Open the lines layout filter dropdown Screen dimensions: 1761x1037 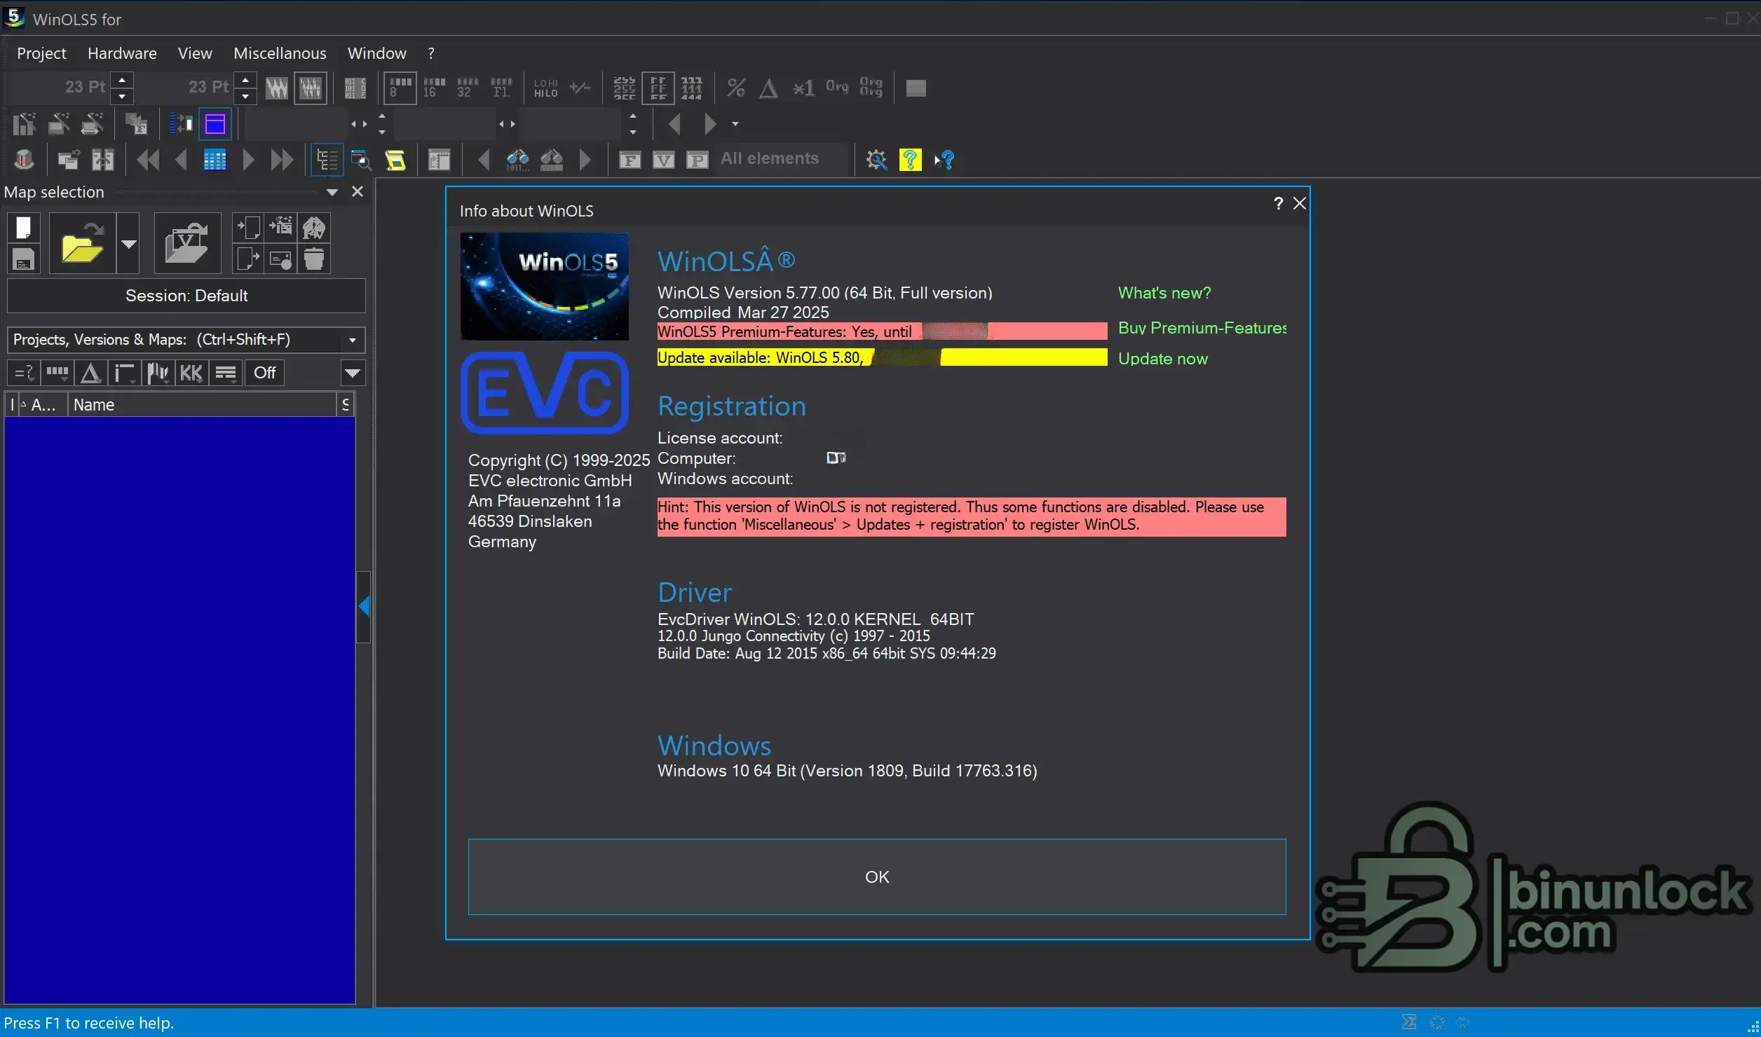coord(226,373)
